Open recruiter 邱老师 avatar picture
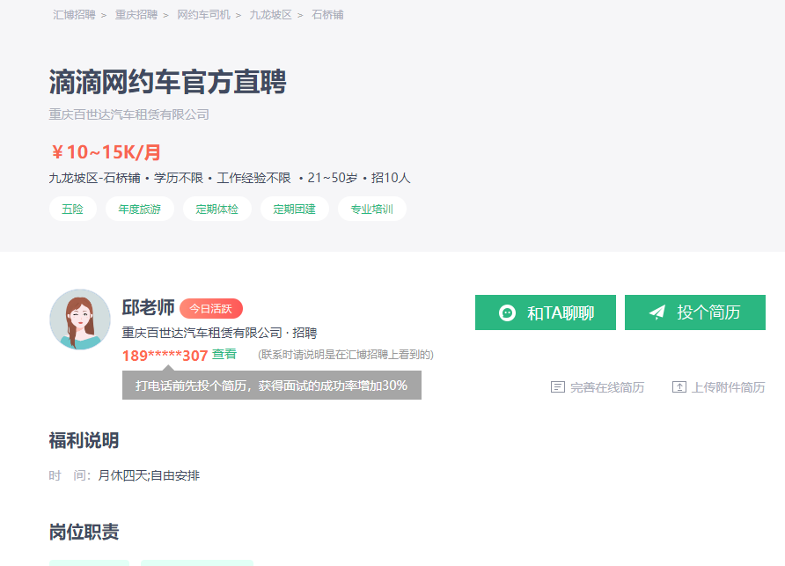 pos(80,319)
